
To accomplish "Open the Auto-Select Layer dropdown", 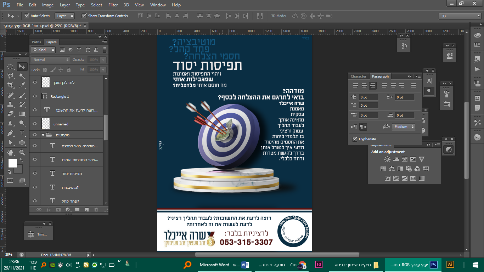I will (66, 16).
